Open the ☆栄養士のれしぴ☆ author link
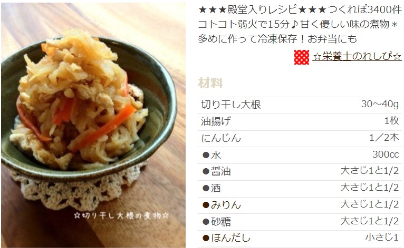Image resolution: width=404 pixels, height=248 pixels. [x=357, y=56]
